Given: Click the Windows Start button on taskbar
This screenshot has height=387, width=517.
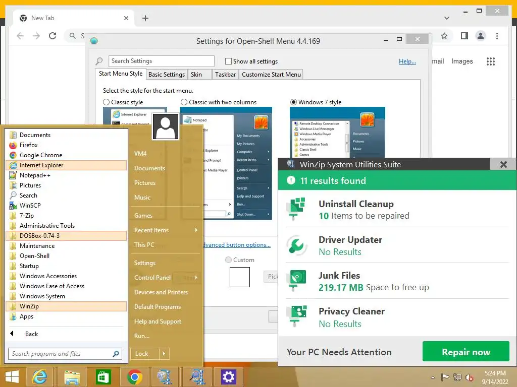Looking at the screenshot, I should pos(12,377).
